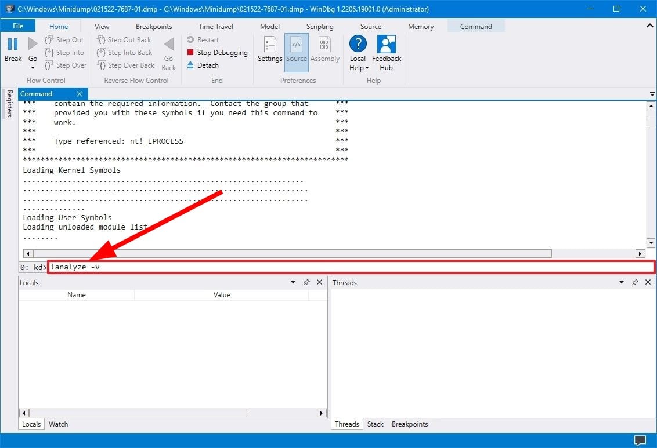Click the Break pause icon
This screenshot has width=657, height=448.
(13, 44)
